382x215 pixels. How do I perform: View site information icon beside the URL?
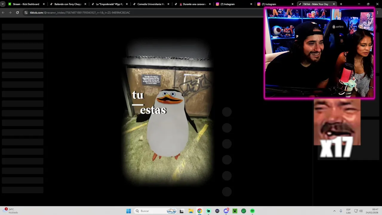tap(26, 13)
